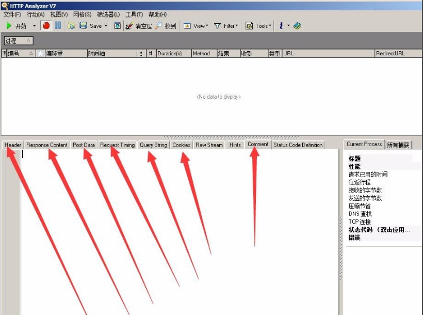Click the blue pause capture icon
This screenshot has height=315, width=423.
pos(57,25)
